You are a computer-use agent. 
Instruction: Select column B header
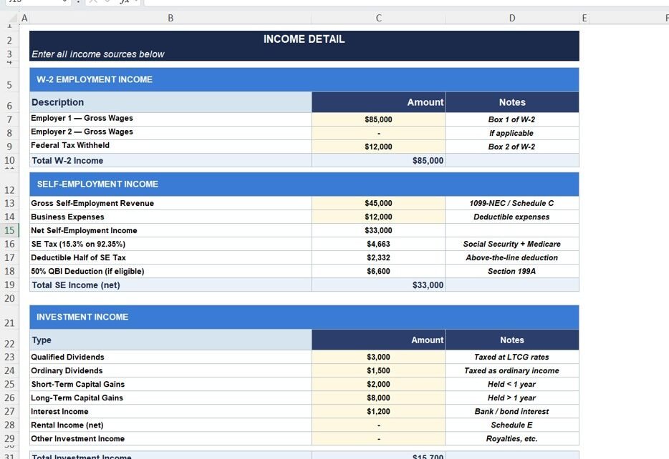click(x=170, y=19)
